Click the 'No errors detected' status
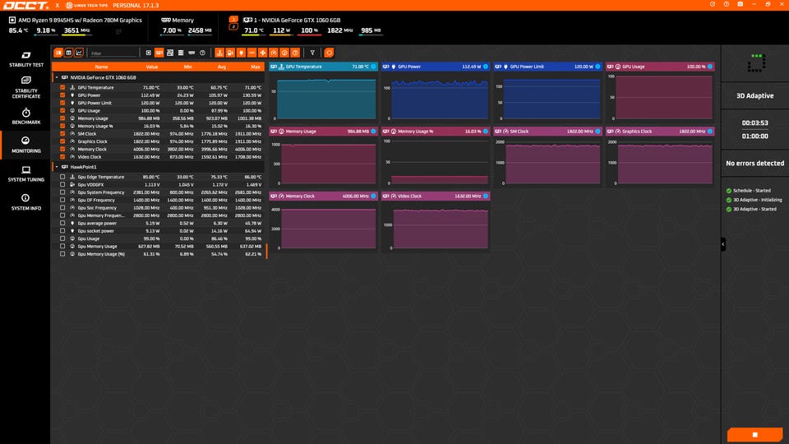Image resolution: width=789 pixels, height=444 pixels. (754, 163)
